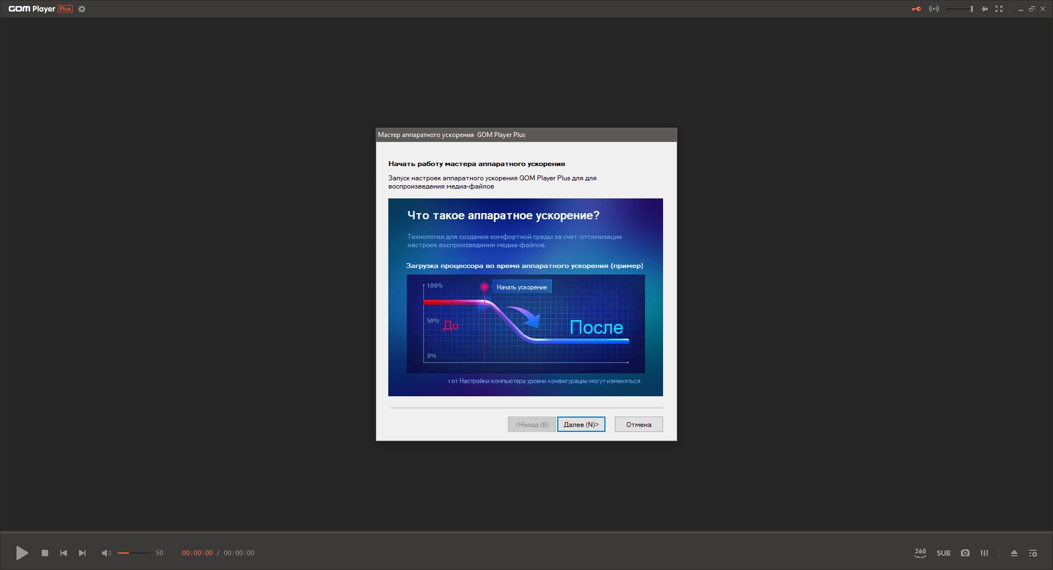Viewport: 1053px width, 570px height.
Task: Set volume on the volume slider
Action: (x=134, y=553)
